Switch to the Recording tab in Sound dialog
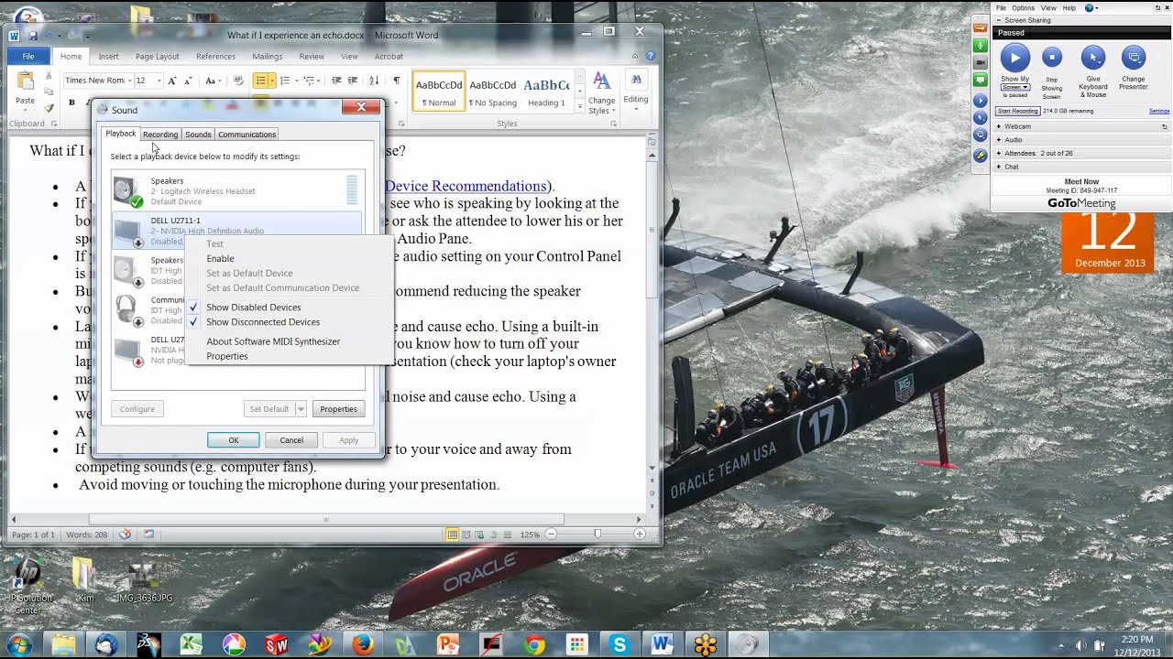The width and height of the screenshot is (1173, 659). 160,135
